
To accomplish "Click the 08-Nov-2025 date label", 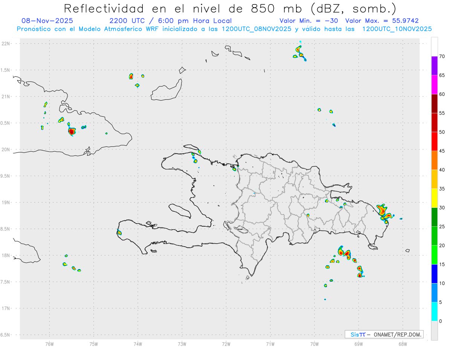I will pyautogui.click(x=47, y=21).
